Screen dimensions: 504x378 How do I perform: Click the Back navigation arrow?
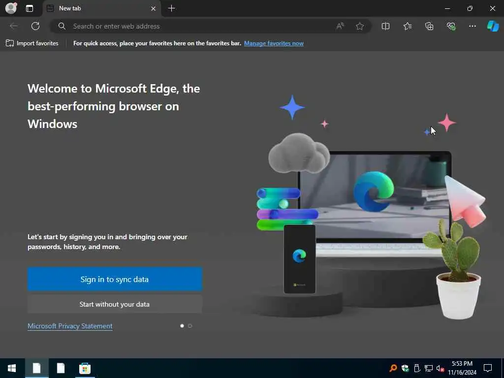tap(14, 26)
